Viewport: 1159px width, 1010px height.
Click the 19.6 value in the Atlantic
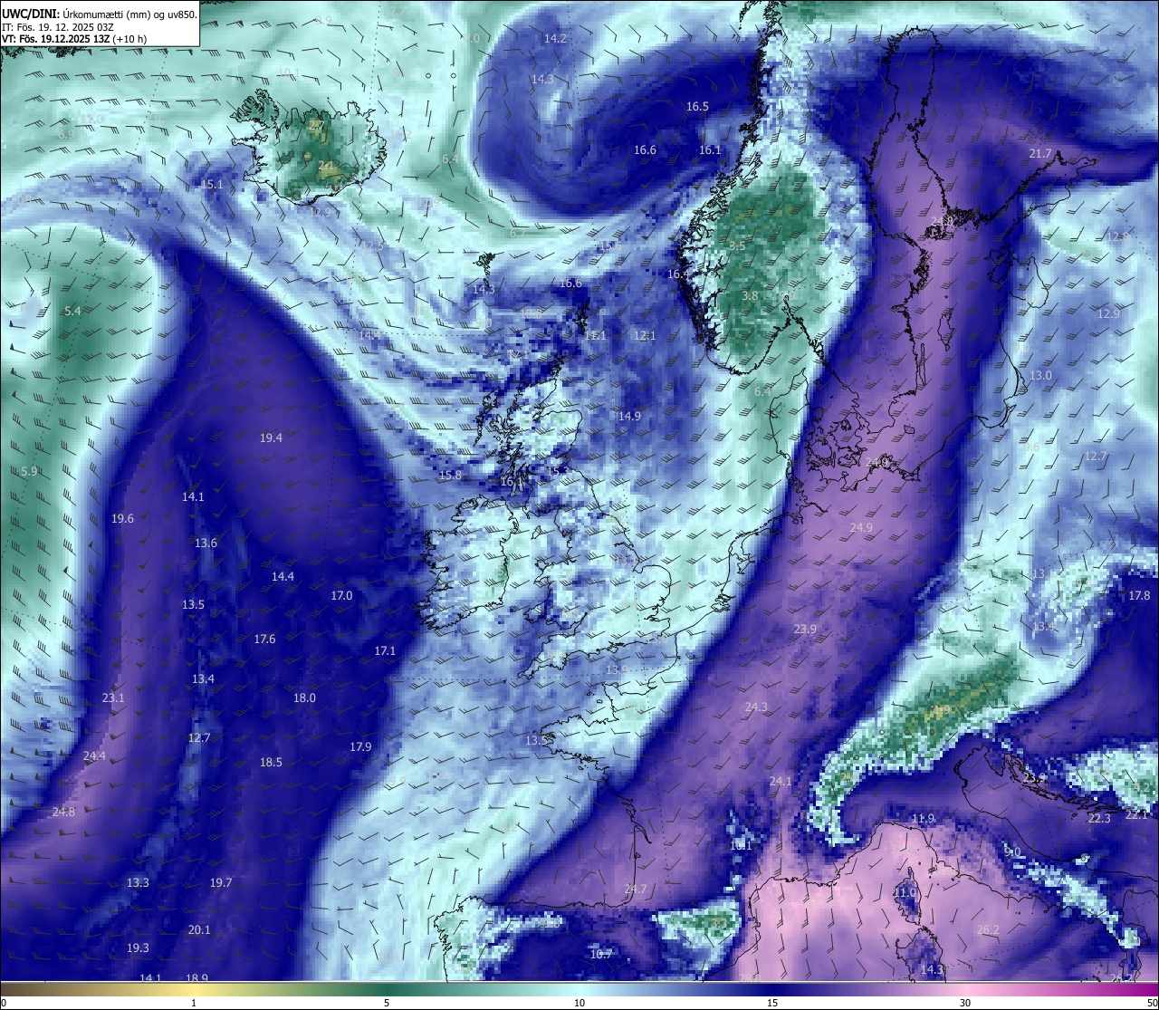(122, 518)
